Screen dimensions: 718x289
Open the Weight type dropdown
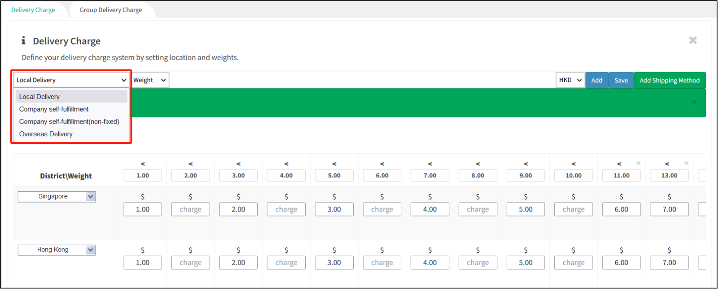(x=150, y=80)
